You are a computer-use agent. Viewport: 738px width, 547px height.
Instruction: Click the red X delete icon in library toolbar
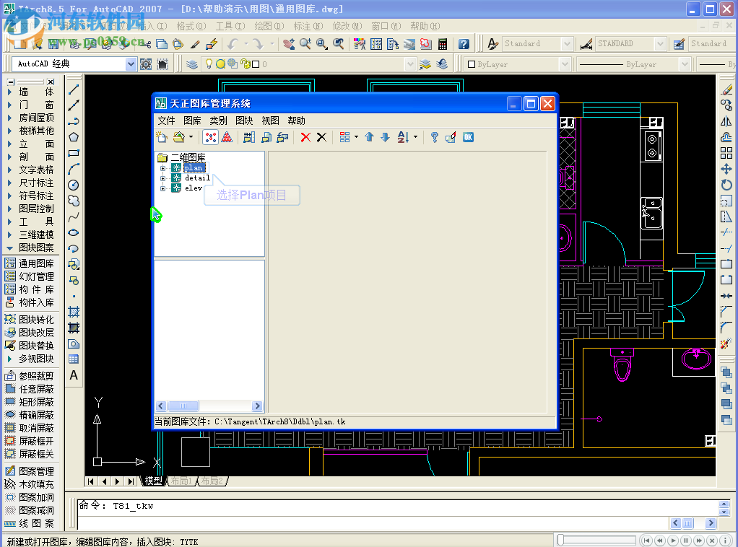click(x=305, y=137)
